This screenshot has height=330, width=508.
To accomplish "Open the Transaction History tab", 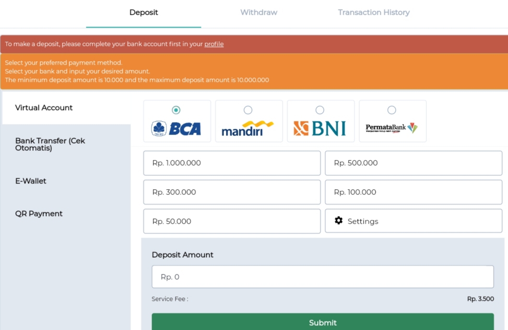I will pos(374,12).
